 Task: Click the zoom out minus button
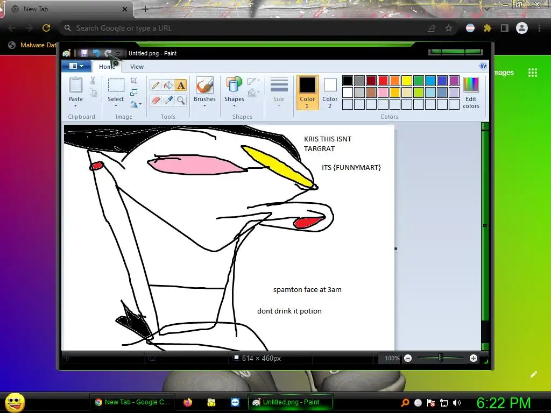pos(408,358)
